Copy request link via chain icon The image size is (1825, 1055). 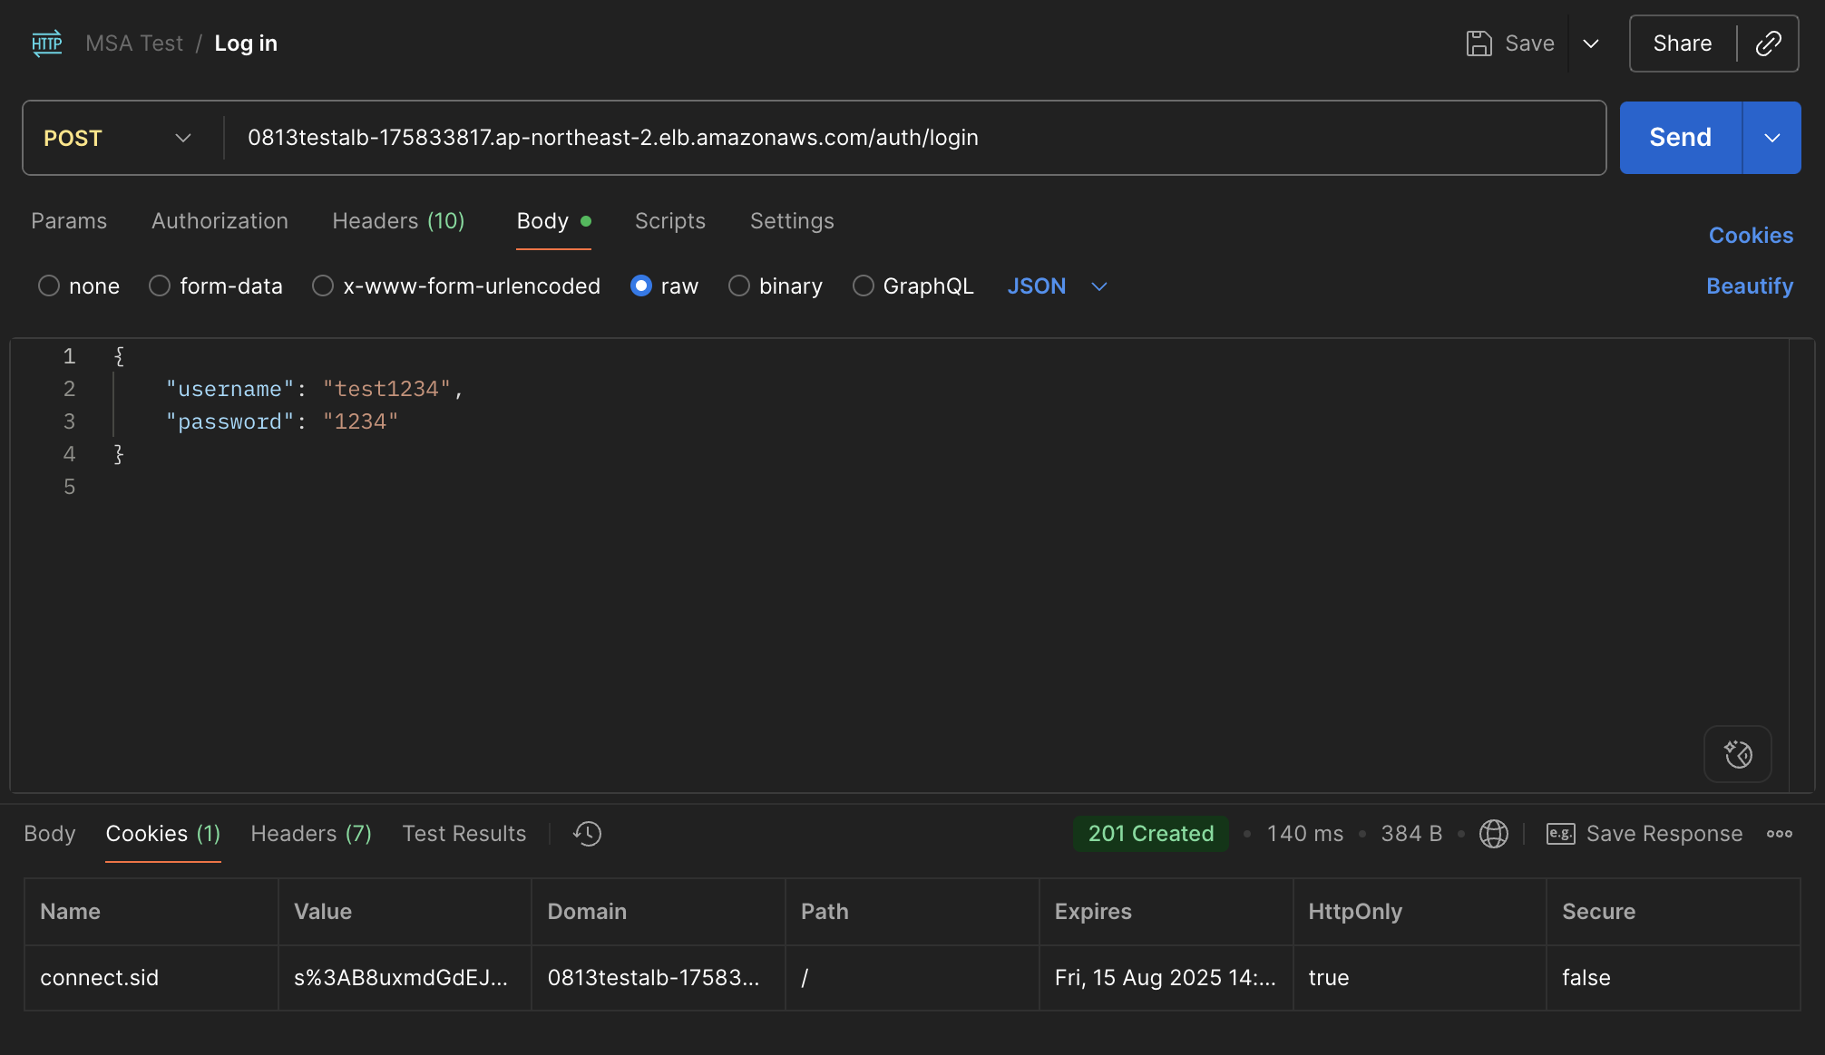pyautogui.click(x=1768, y=44)
